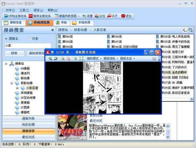This screenshot has height=148, width=196.
Task: Click the fullscreen arrows icon in viewer
Action: 81,59
